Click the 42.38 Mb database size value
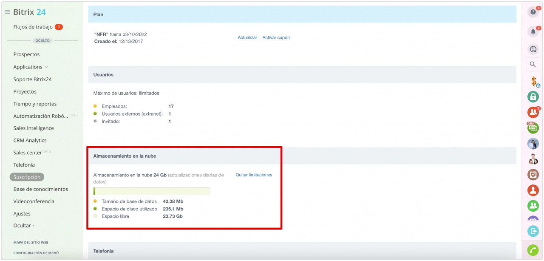Viewport: 544px width, 261px height. pyautogui.click(x=173, y=201)
